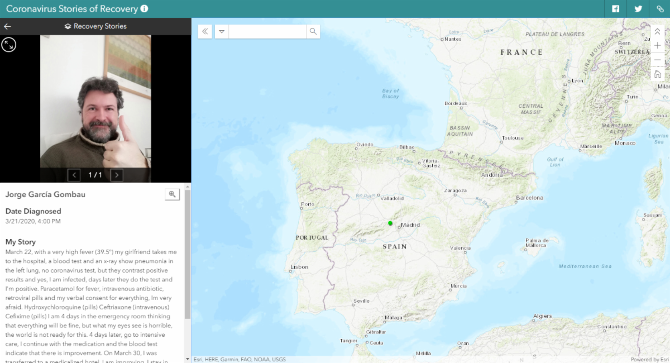The height and width of the screenshot is (363, 670).
Task: Share the app on Facebook
Action: click(x=615, y=9)
